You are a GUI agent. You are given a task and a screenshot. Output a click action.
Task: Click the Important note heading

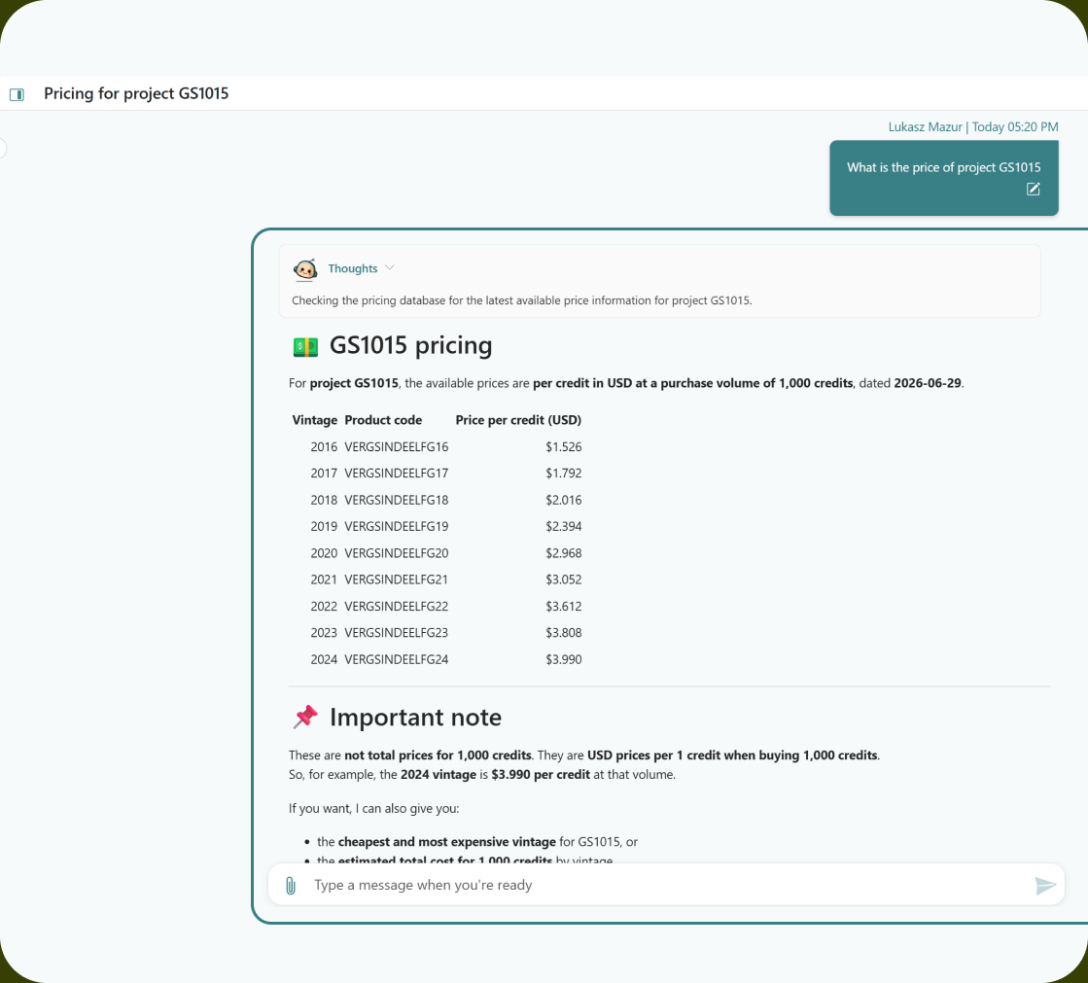415,718
